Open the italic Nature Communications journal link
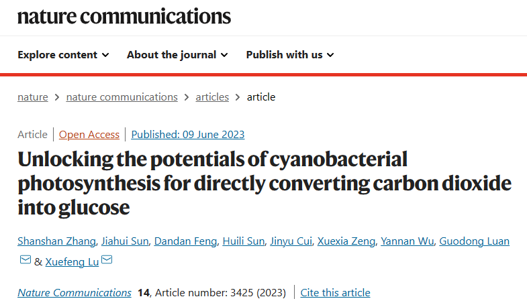Viewport: 527px width, 307px height. point(75,292)
